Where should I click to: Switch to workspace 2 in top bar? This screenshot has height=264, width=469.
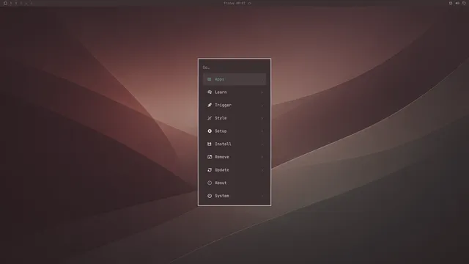click(16, 3)
